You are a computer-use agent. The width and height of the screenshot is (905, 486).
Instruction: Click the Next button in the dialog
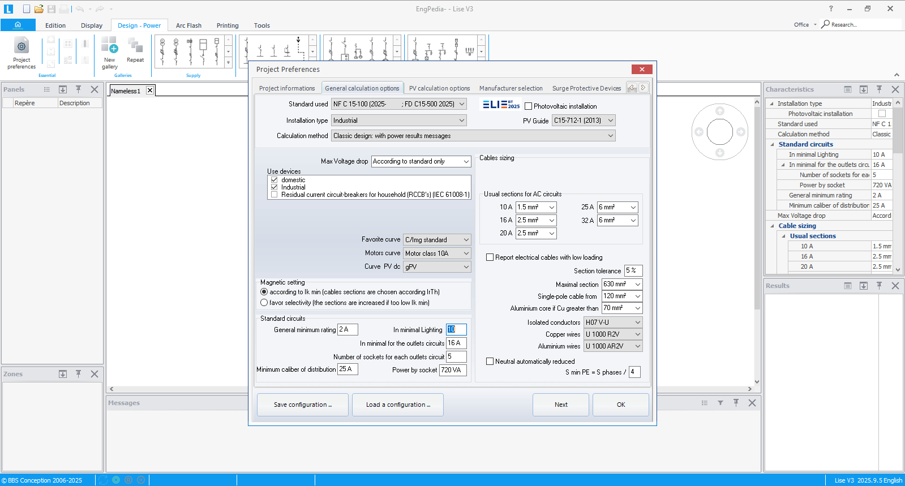tap(561, 405)
